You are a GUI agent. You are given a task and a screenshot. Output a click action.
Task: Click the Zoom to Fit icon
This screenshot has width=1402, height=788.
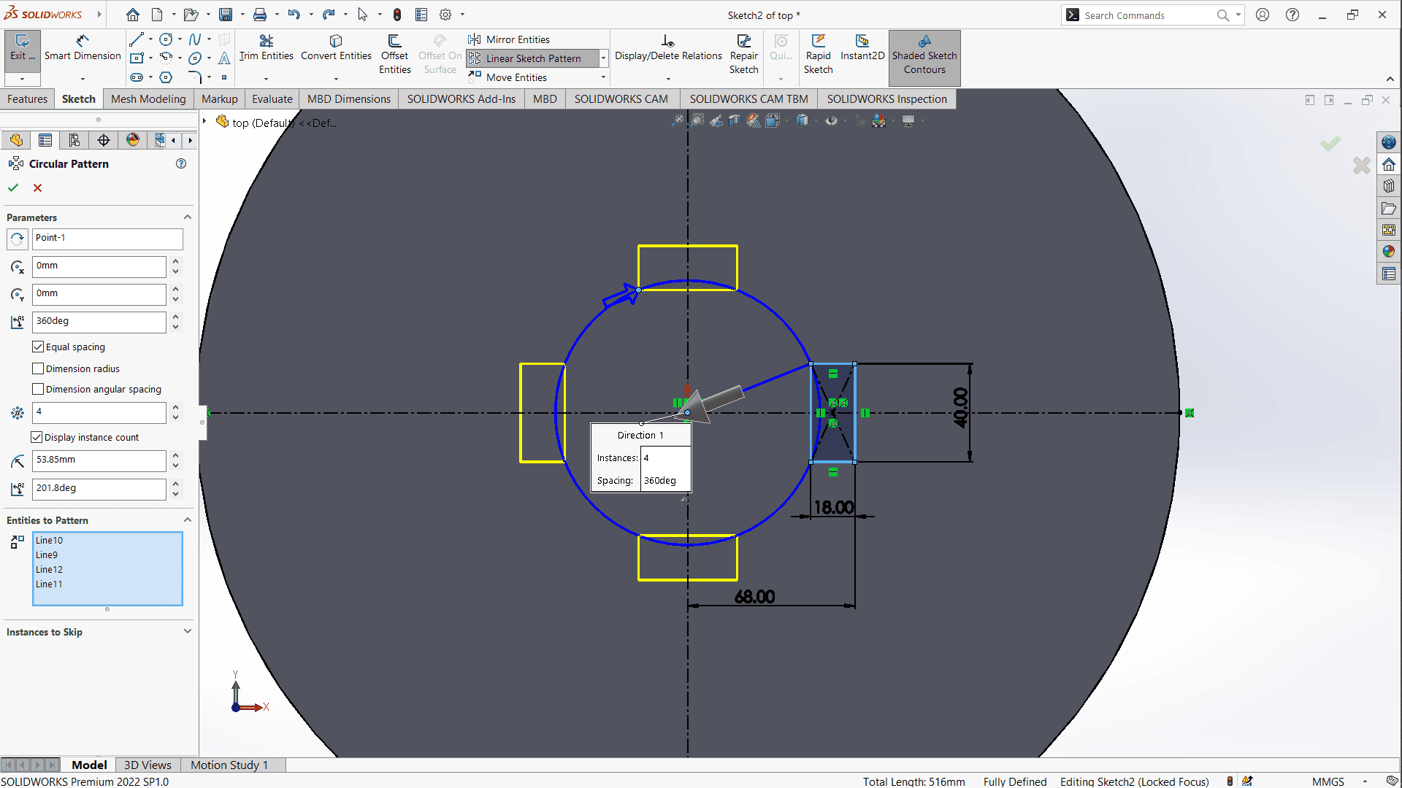click(678, 120)
